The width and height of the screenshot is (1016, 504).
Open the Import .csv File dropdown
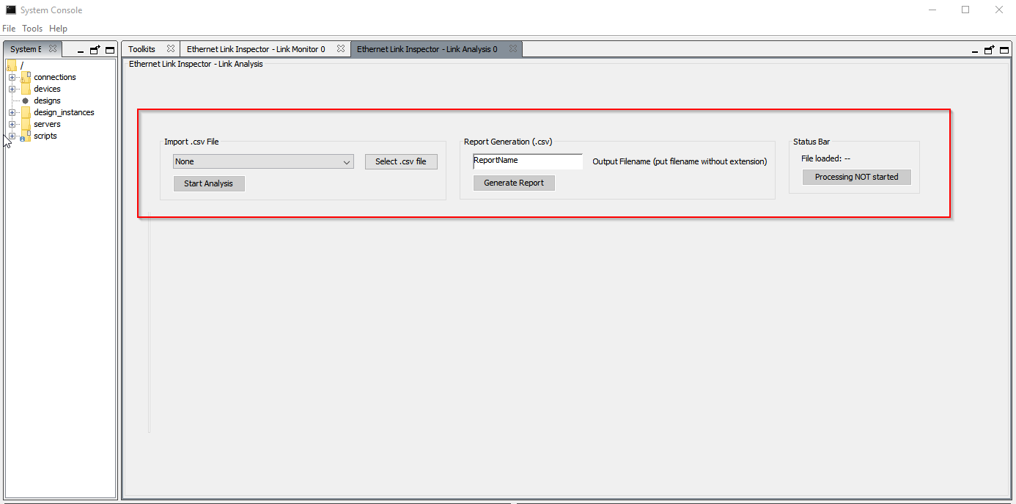(x=263, y=161)
